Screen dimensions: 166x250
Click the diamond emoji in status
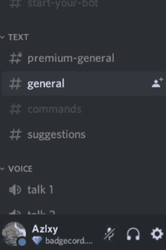coord(37,241)
